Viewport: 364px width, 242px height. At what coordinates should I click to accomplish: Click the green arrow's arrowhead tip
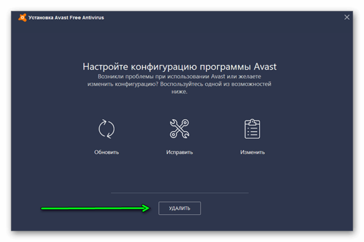[148, 208]
